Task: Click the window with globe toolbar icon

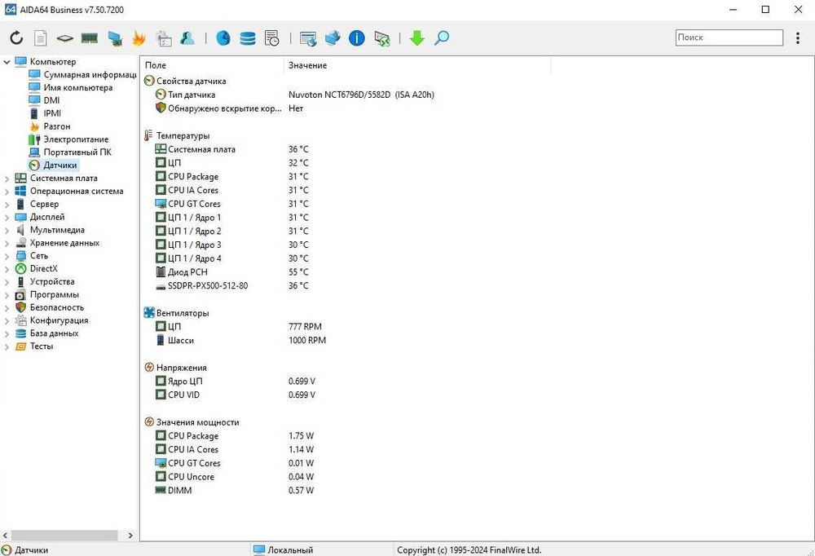Action: click(308, 38)
